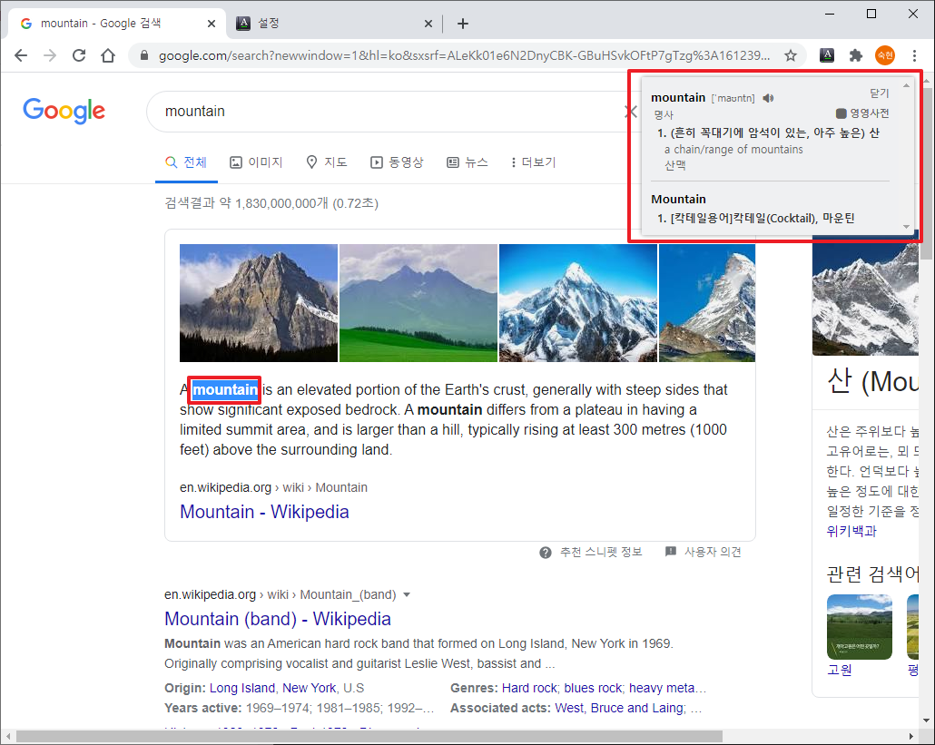Click the 검색결과 약 1,830,000,000개 count text
Image resolution: width=935 pixels, height=745 pixels.
tap(271, 203)
